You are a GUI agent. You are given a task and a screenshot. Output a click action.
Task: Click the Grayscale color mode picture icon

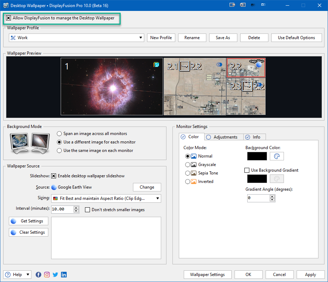tap(194, 165)
